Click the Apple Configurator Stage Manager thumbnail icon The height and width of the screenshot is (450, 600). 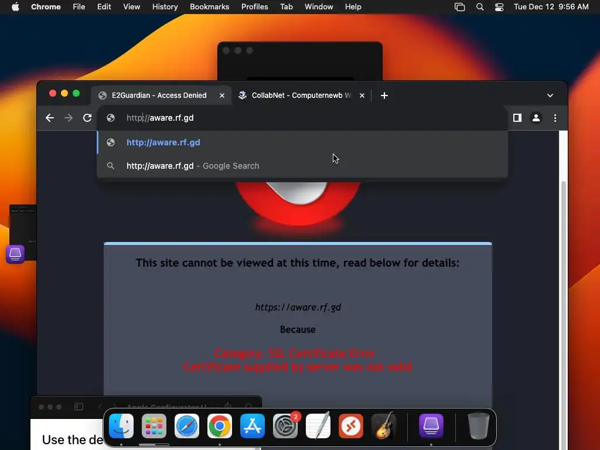click(15, 254)
